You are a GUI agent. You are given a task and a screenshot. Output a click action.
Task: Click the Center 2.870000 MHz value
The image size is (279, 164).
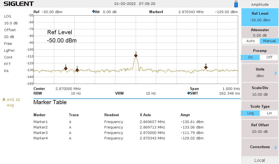click(x=68, y=89)
